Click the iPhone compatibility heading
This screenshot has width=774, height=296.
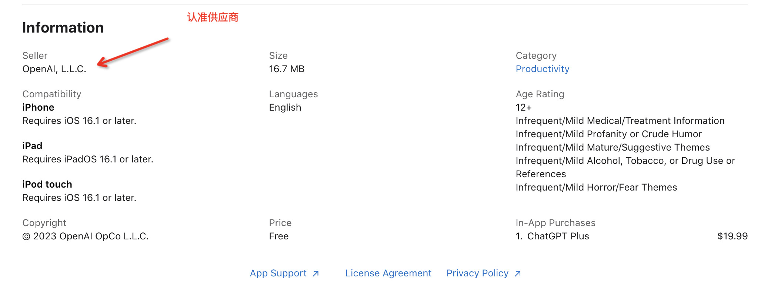click(38, 108)
